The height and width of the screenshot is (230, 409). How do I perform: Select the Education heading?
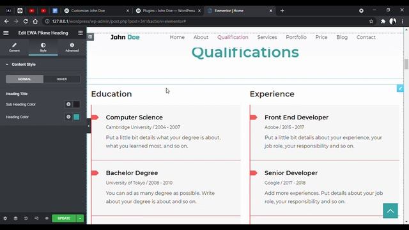(111, 94)
